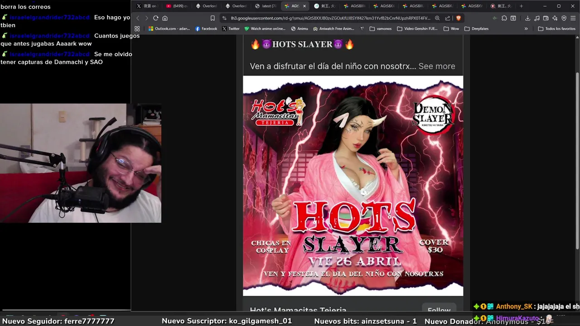
Task: View site information icon in address bar
Action: pos(224,18)
